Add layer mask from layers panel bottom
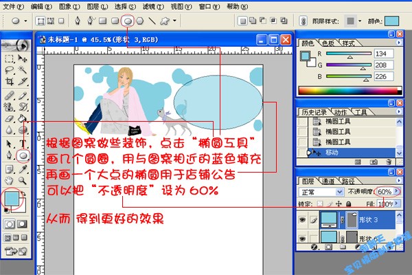 coord(328,247)
